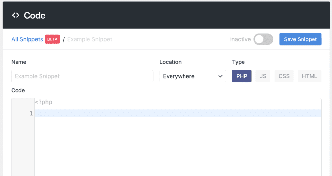
Task: Toggle the Inactive switch on
Action: 263,39
